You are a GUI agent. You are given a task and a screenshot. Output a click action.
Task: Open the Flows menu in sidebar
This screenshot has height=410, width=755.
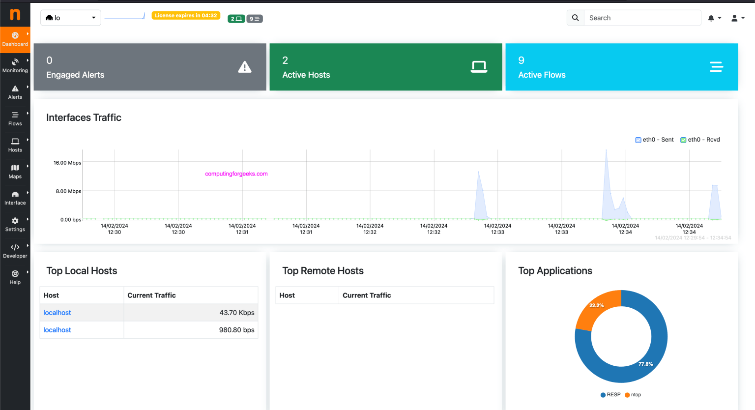click(x=15, y=118)
